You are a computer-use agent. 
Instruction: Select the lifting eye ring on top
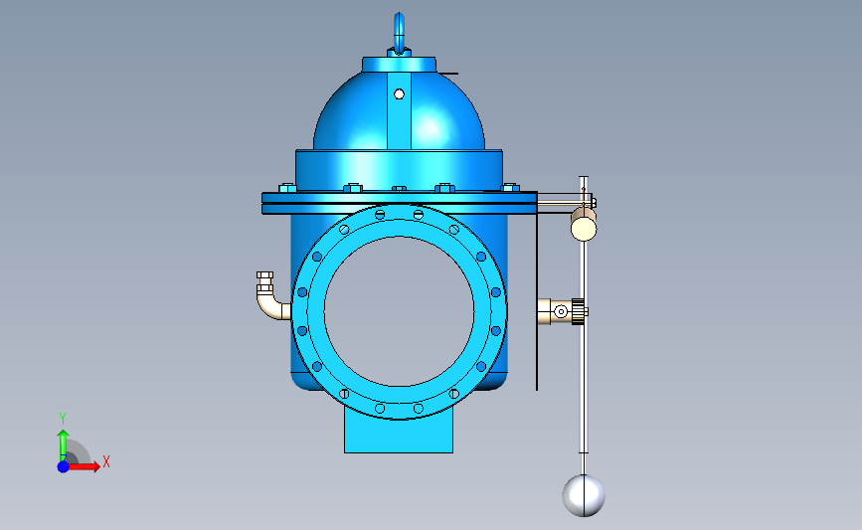399,33
